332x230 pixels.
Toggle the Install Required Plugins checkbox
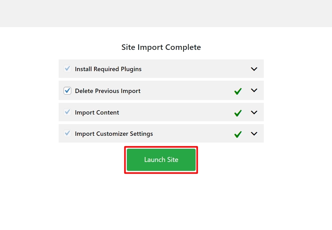coord(67,69)
